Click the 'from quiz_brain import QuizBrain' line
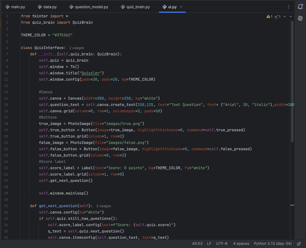This screenshot has width=306, height=248. coord(57,22)
